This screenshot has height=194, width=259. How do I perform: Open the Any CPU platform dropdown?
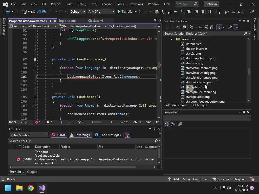[101, 12]
